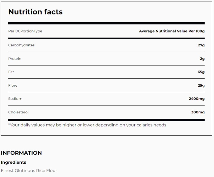Image resolution: width=214 pixels, height=177 pixels.
Task: Click the thick divider above the footnote
Action: (106, 120)
